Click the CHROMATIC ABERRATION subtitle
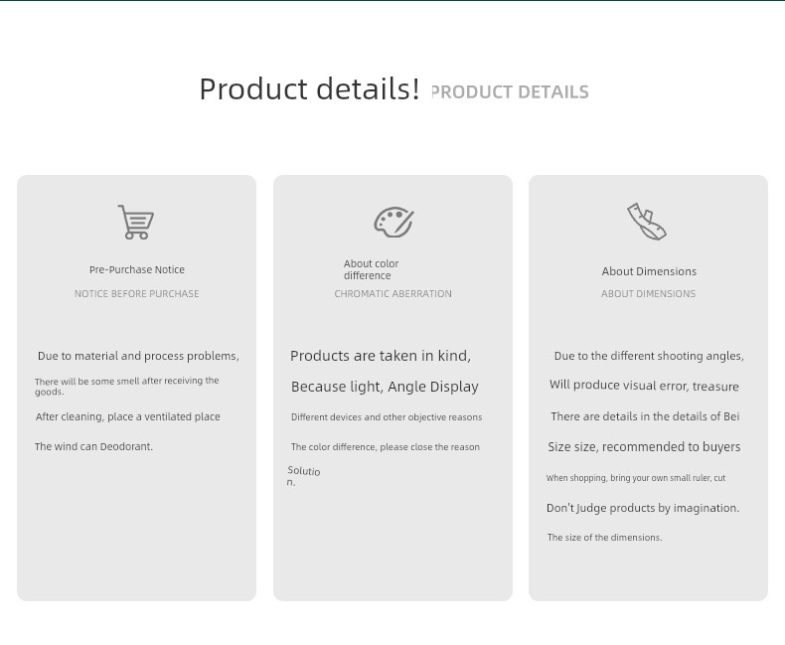The width and height of the screenshot is (785, 645). pyautogui.click(x=392, y=294)
